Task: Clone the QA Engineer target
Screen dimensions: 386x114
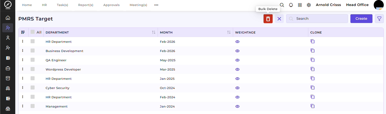Action: click(313, 60)
